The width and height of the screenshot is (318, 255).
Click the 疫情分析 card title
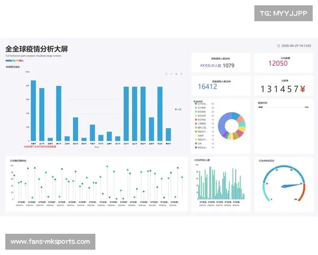click(263, 103)
